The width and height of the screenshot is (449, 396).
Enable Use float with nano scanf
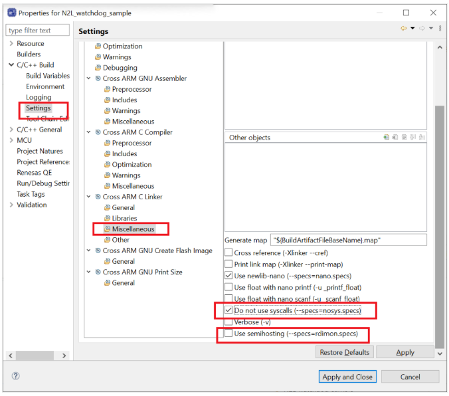coord(228,298)
